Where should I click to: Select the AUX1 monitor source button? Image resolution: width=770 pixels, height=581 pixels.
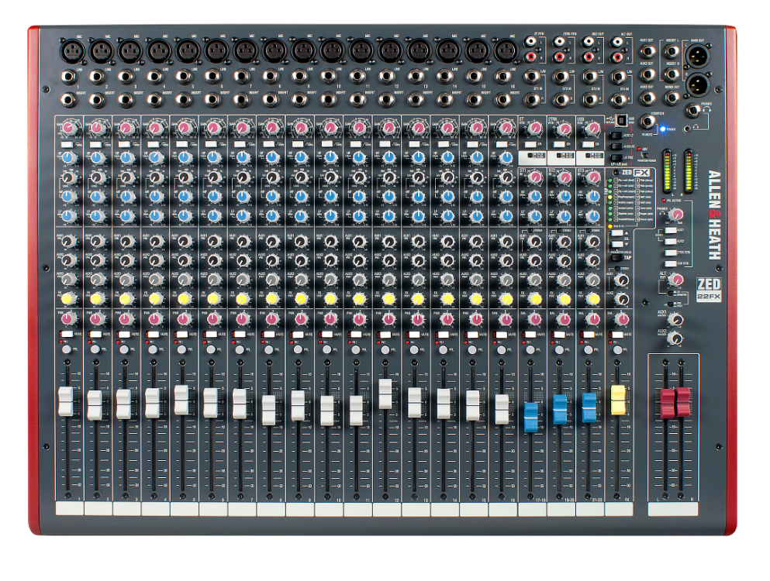tap(671, 229)
